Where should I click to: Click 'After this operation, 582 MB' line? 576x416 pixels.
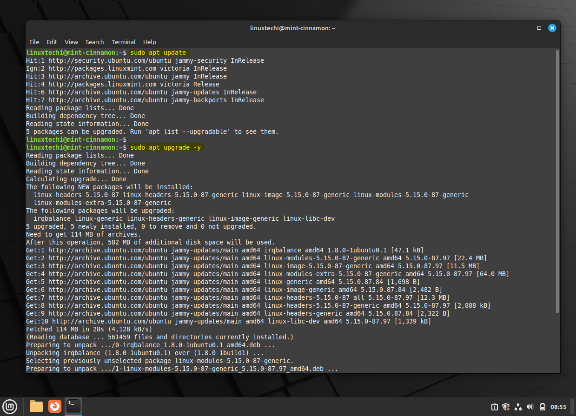pyautogui.click(x=150, y=242)
